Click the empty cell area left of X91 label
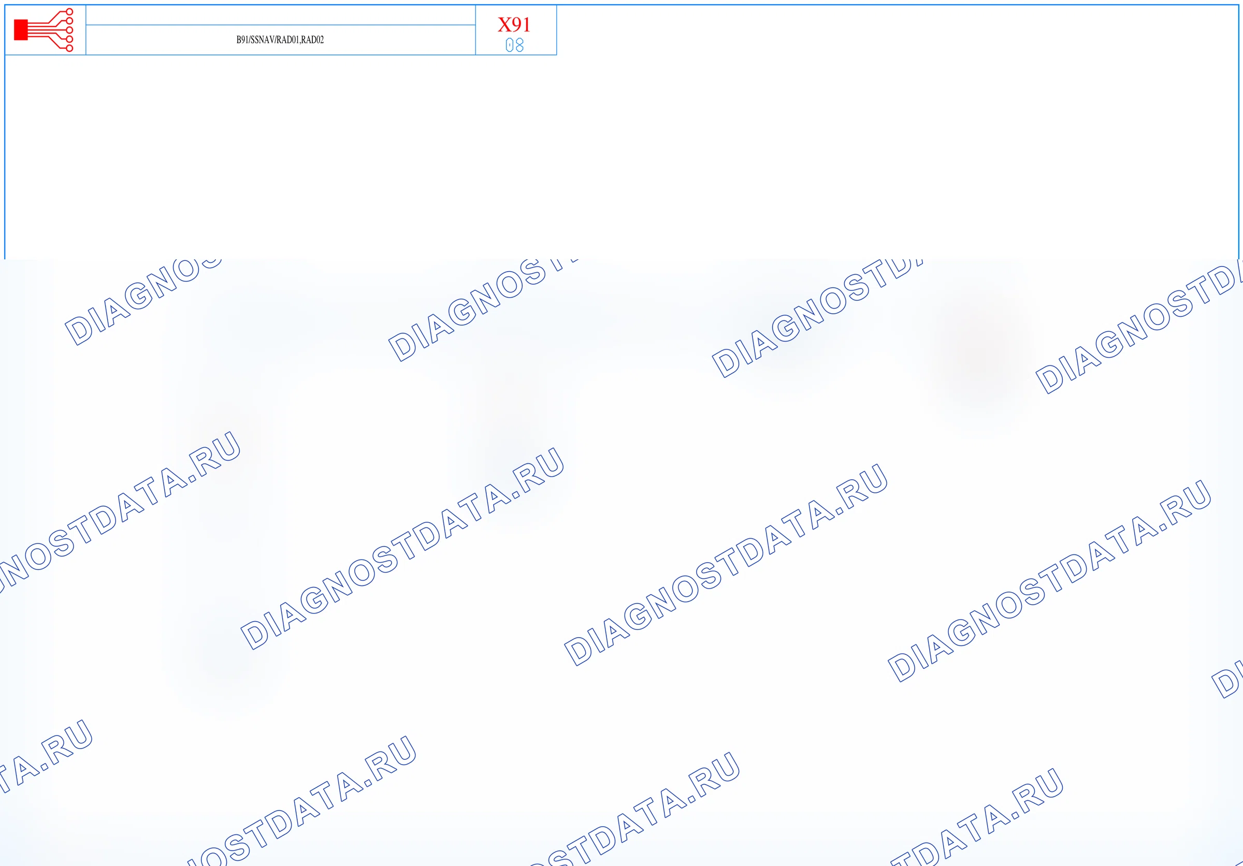 [x=280, y=15]
